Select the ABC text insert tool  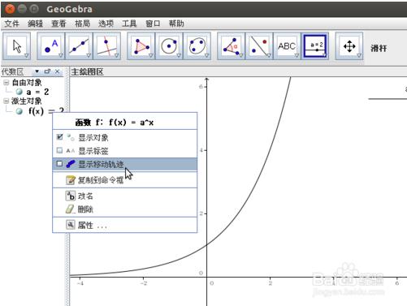pos(287,46)
